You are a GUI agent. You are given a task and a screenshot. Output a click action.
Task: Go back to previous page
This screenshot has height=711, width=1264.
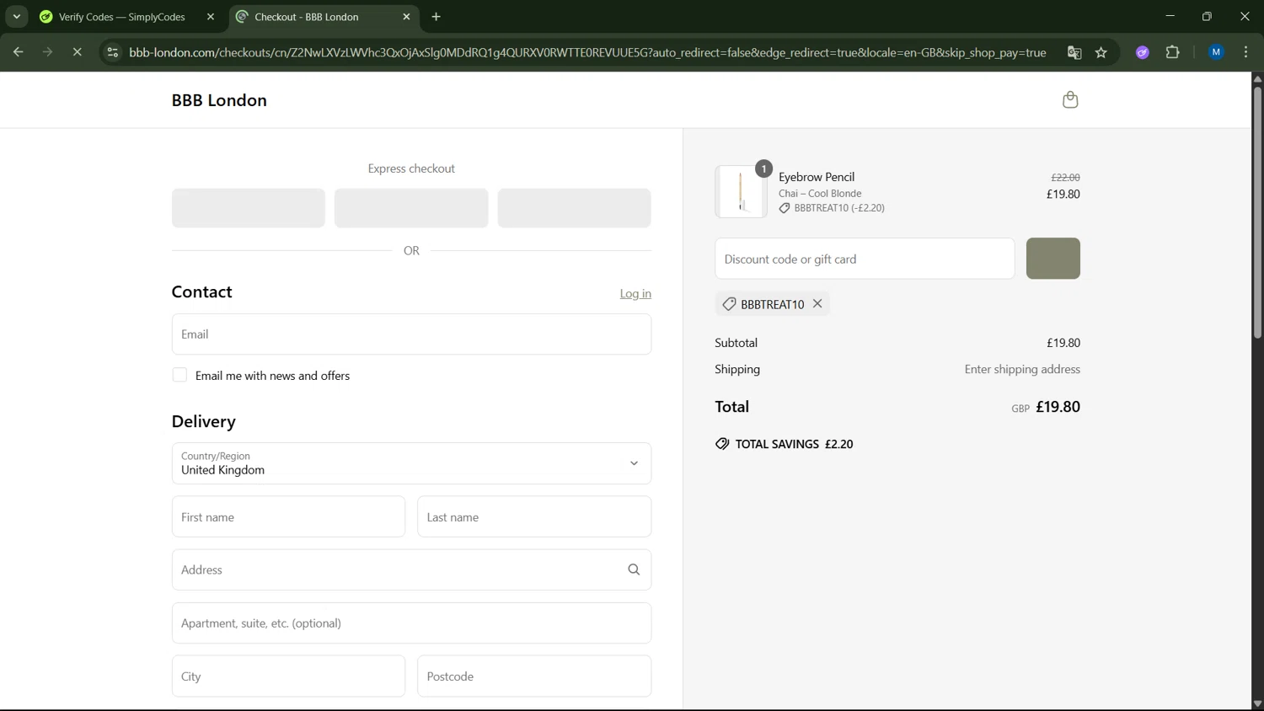point(18,52)
